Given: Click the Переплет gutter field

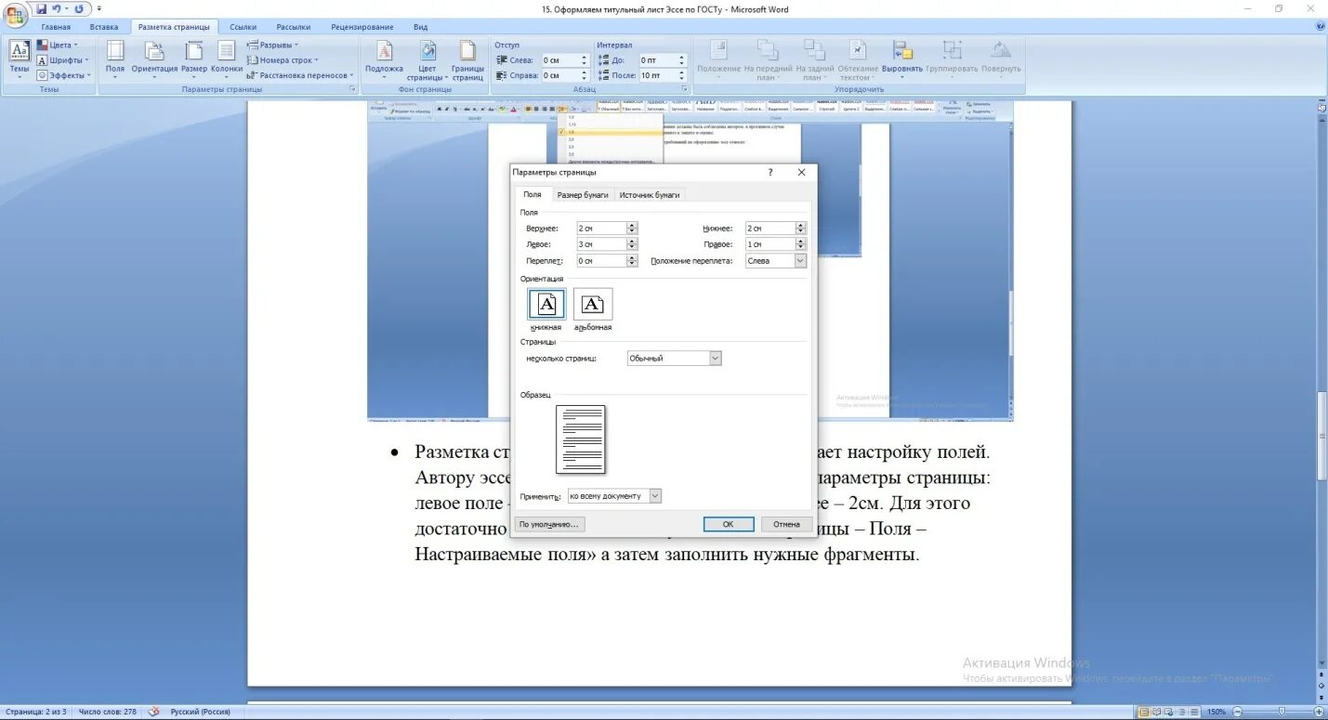Looking at the screenshot, I should 601,261.
